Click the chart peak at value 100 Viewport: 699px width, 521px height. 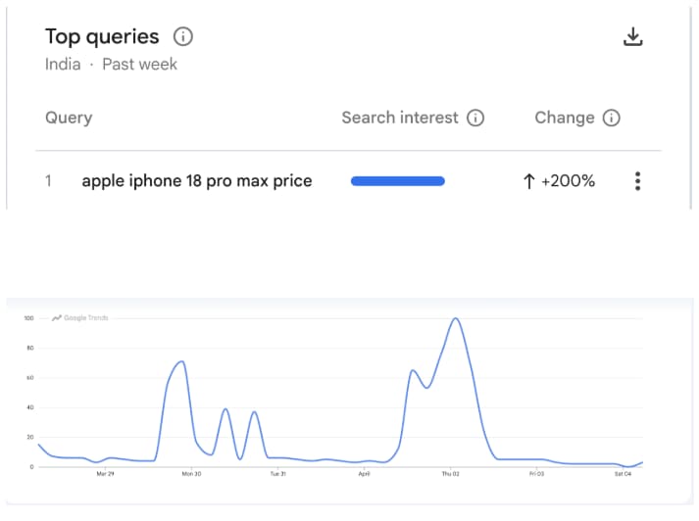[455, 319]
